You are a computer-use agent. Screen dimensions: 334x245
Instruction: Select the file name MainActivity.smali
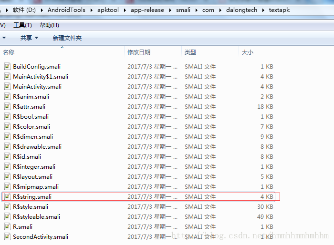pyautogui.click(x=37, y=87)
